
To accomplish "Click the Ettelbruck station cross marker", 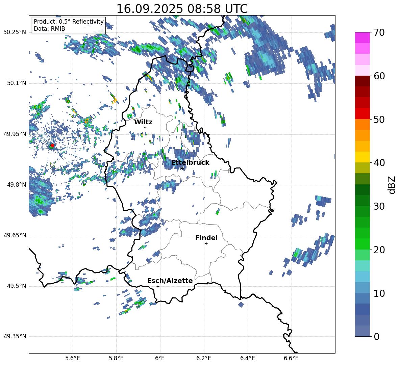I will pyautogui.click(x=182, y=168).
